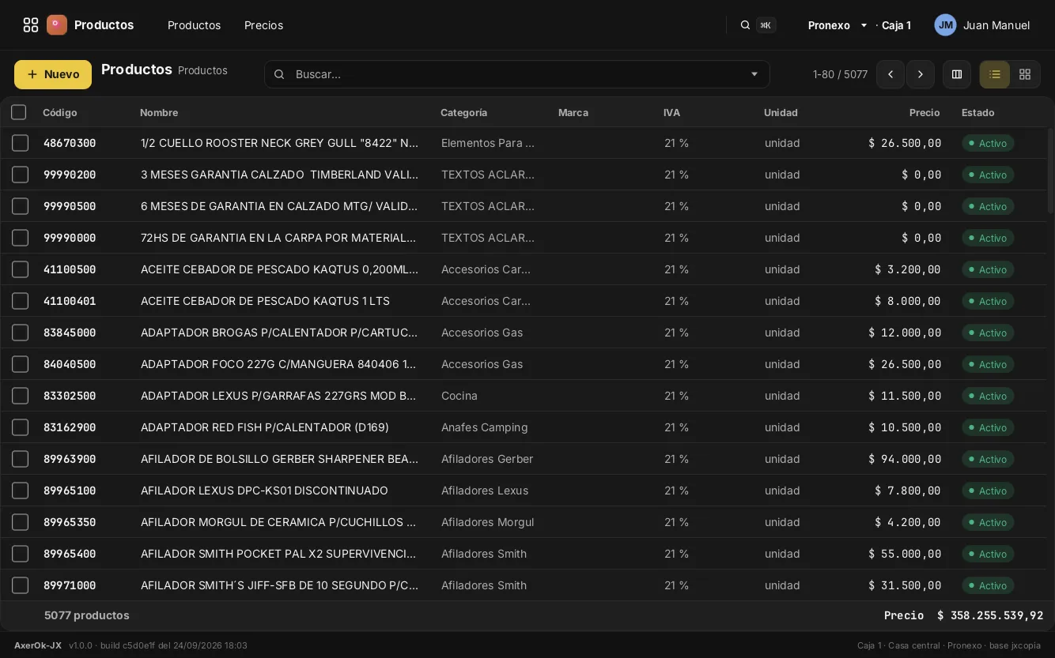This screenshot has width=1055, height=658.
Task: Create a new product with Nuevo
Action: (53, 74)
